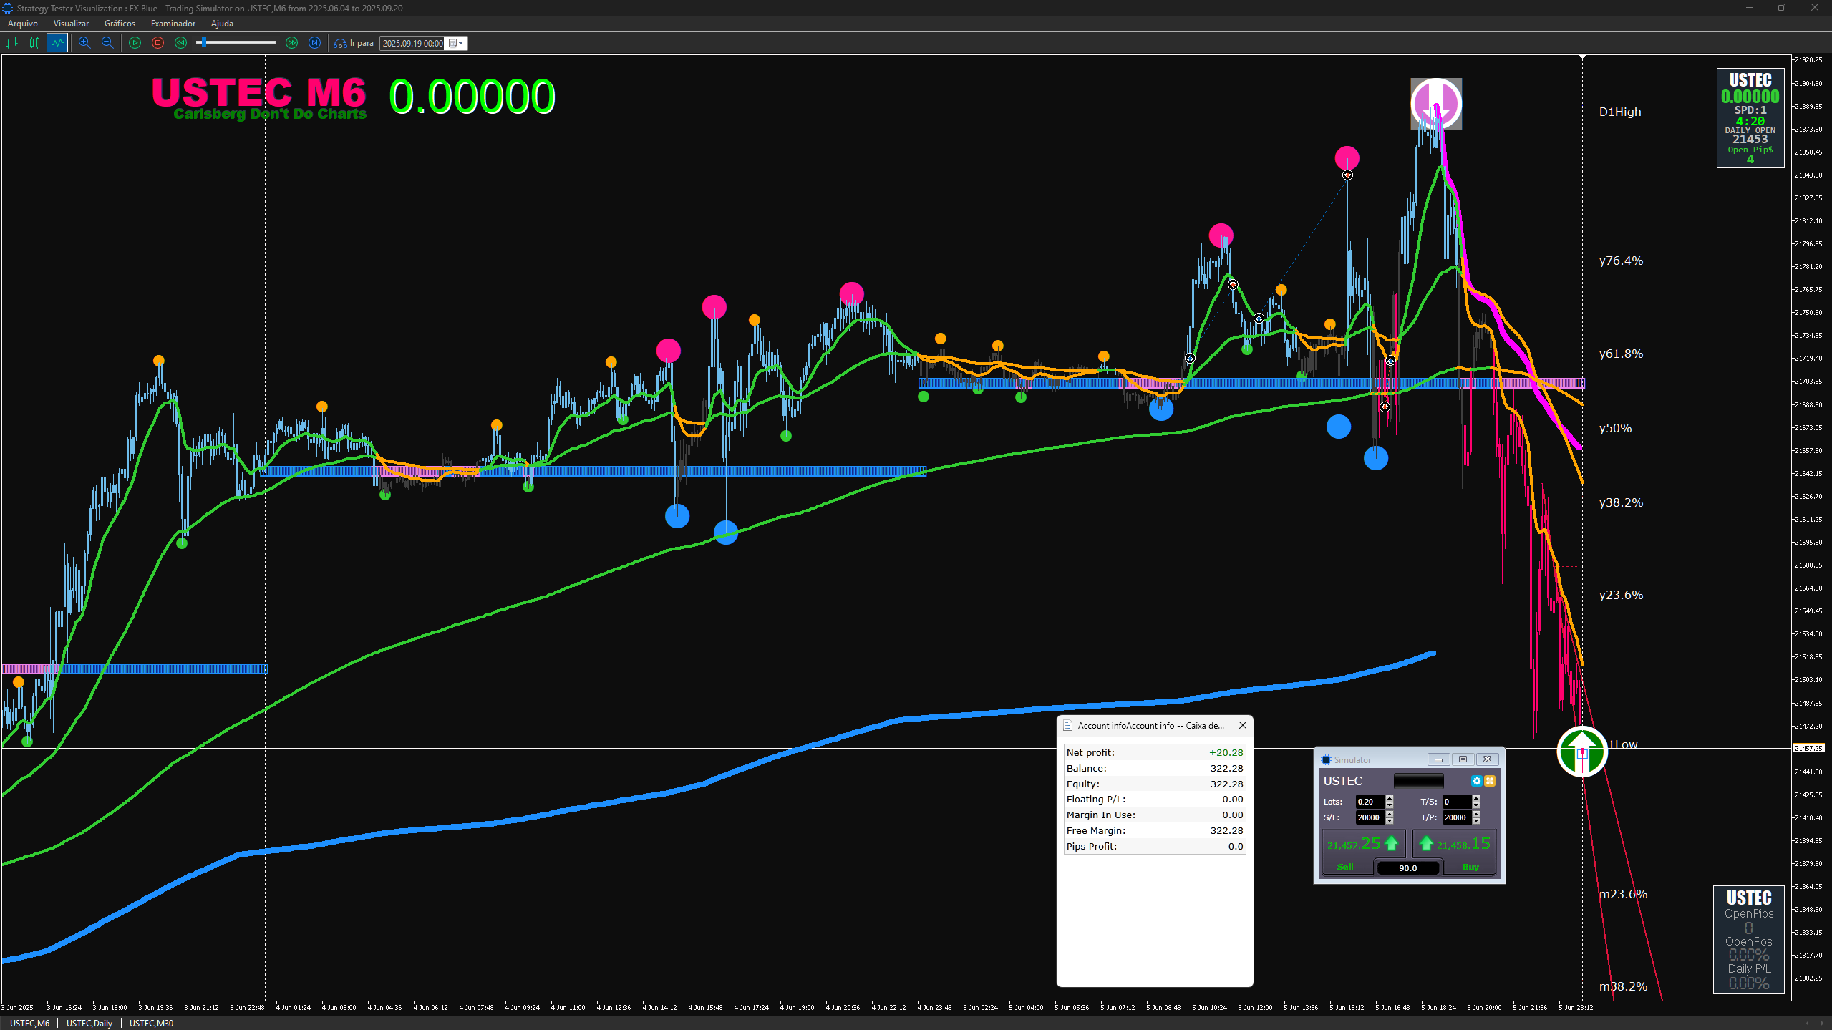Increase Lots value with up arrow
The width and height of the screenshot is (1832, 1030).
pyautogui.click(x=1390, y=798)
